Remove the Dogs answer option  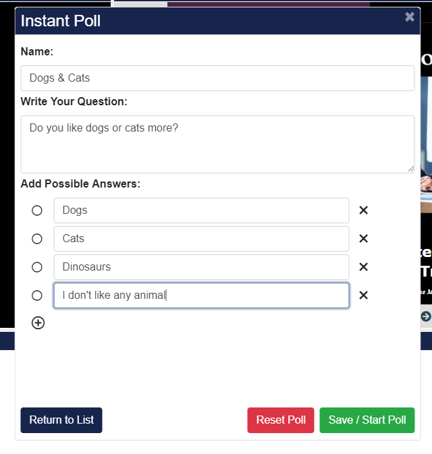pyautogui.click(x=363, y=210)
